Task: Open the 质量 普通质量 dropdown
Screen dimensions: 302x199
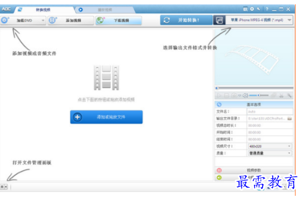Action: click(x=270, y=153)
